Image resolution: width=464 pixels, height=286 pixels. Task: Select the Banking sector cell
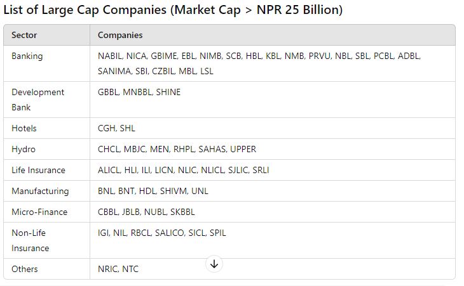(x=27, y=56)
